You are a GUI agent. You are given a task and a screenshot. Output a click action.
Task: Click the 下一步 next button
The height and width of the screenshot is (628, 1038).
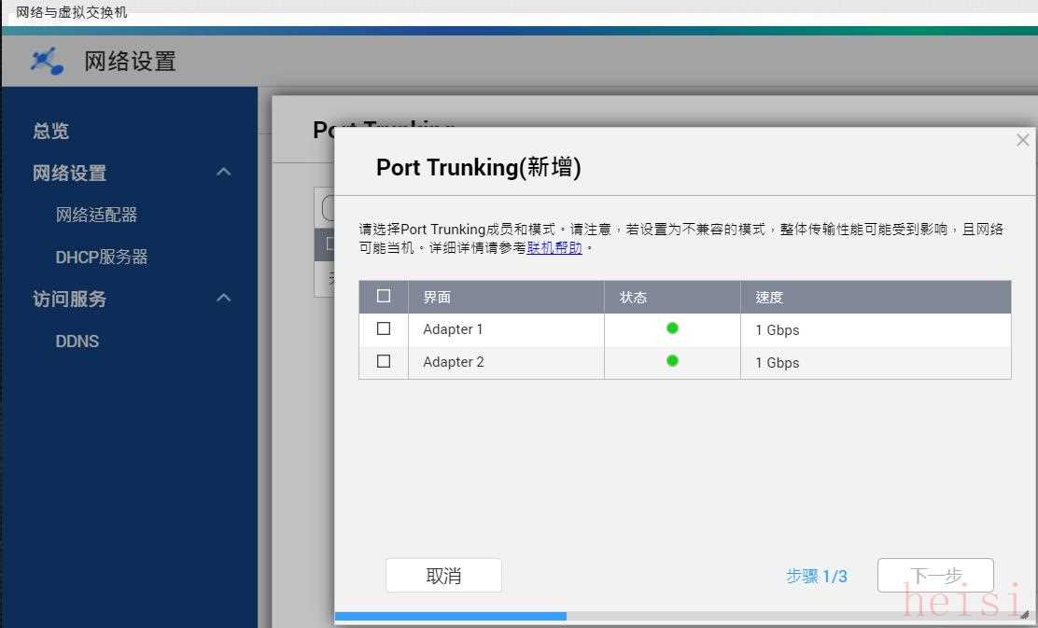[x=934, y=576]
